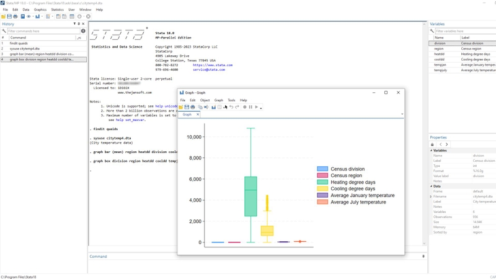
Task: Open the Statistics menu
Action: click(57, 9)
